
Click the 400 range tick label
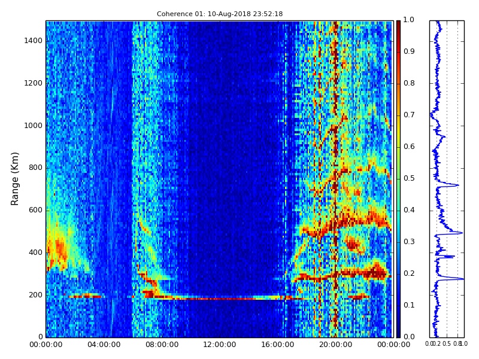coord(35,252)
